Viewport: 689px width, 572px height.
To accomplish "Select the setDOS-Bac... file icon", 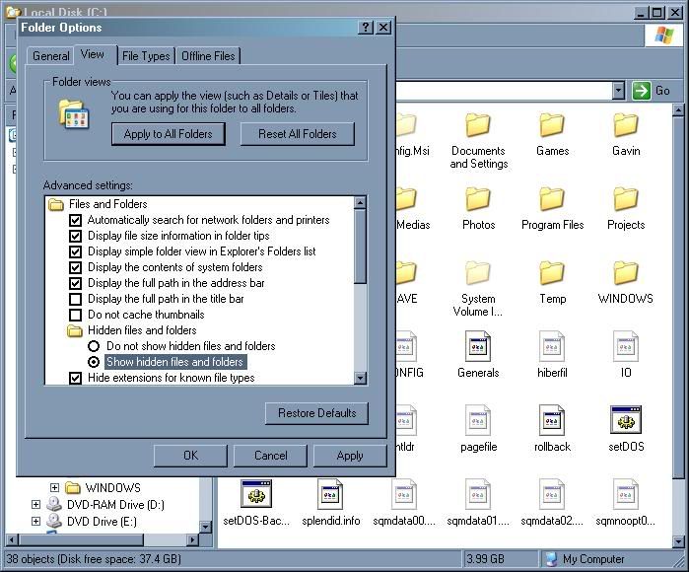I will (256, 493).
